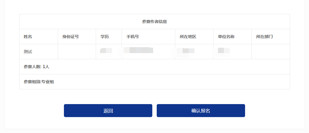Image resolution: width=309 pixels, height=133 pixels.
Task: Click the blank card area beneath the buttons
Action: [x=155, y=123]
